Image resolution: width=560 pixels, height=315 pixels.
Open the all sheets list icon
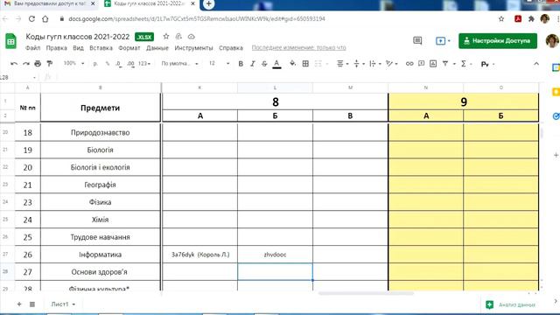32,304
